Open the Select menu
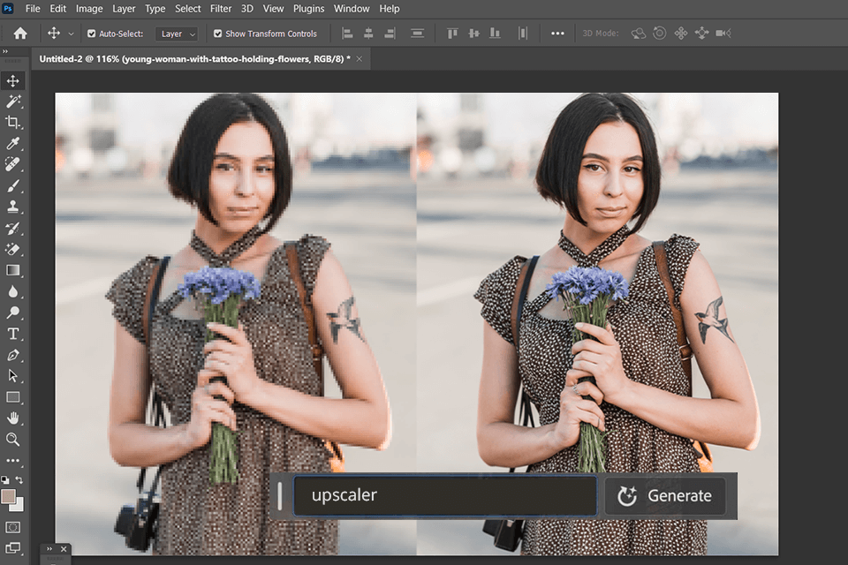The width and height of the screenshot is (848, 565). [x=187, y=9]
